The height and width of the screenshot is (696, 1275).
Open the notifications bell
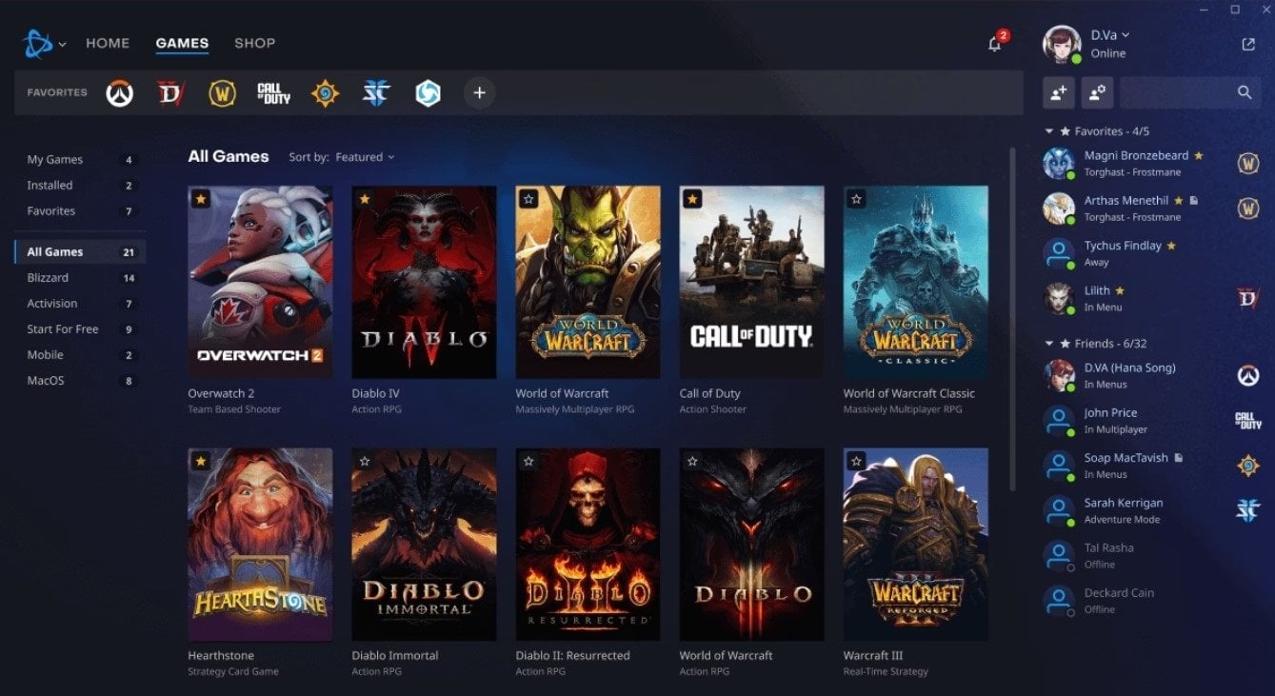995,44
